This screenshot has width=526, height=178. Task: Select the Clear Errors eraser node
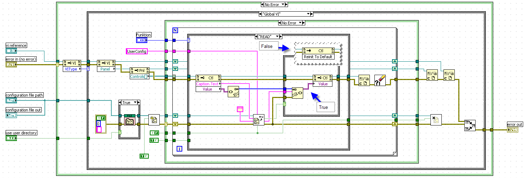point(381,80)
